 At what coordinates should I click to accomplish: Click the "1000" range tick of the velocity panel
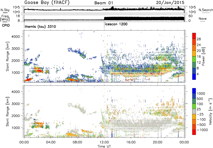[x=15, y=128]
